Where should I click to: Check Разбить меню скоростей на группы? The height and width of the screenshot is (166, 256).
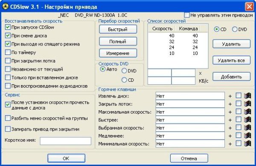[x=8, y=118]
